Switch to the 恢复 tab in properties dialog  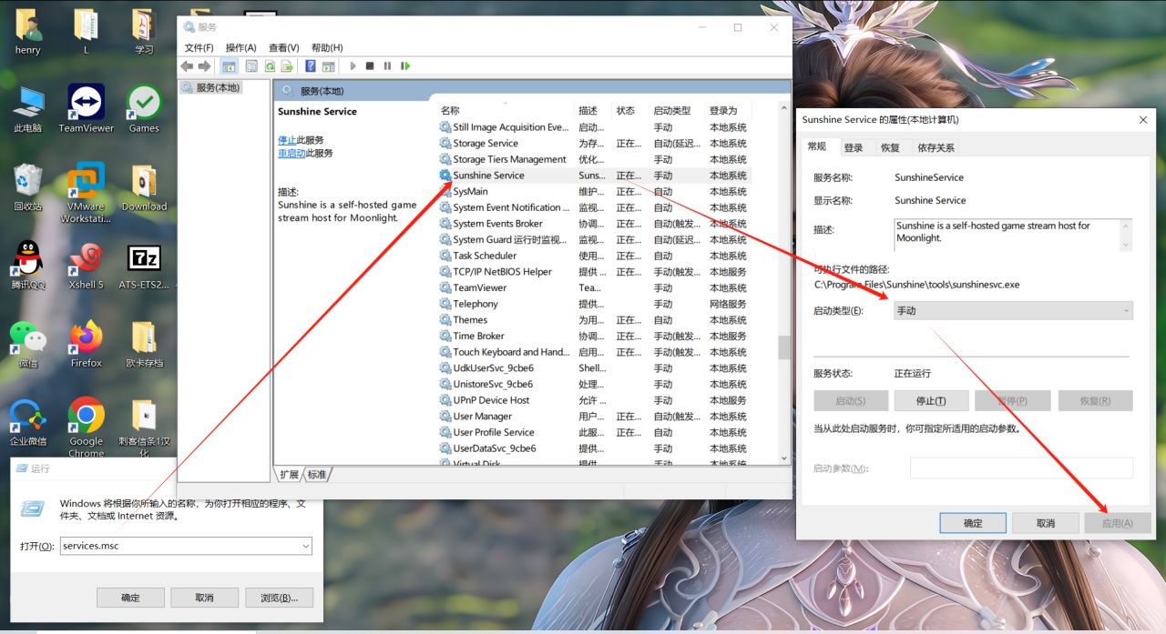890,147
